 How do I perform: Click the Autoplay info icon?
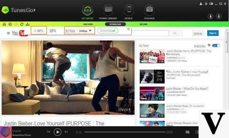[209, 45]
